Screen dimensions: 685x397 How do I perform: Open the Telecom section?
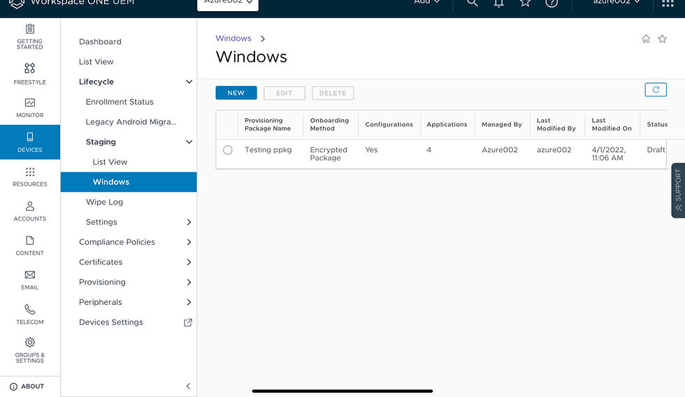pyautogui.click(x=29, y=315)
